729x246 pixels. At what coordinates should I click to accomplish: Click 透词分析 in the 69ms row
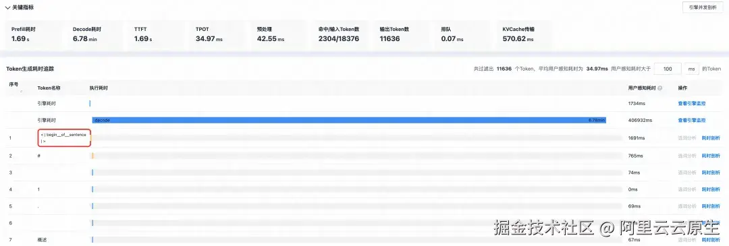[x=687, y=206]
